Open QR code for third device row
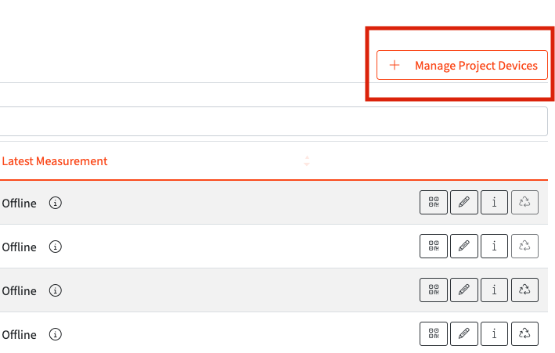The height and width of the screenshot is (353, 555). pos(434,290)
